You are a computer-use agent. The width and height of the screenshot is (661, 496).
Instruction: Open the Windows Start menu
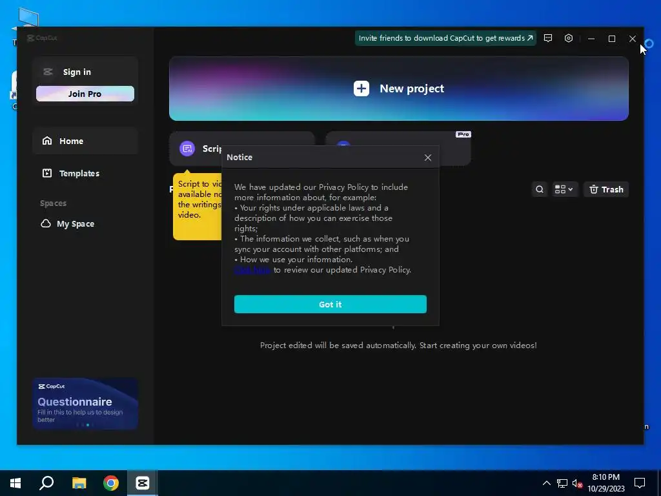(15, 483)
